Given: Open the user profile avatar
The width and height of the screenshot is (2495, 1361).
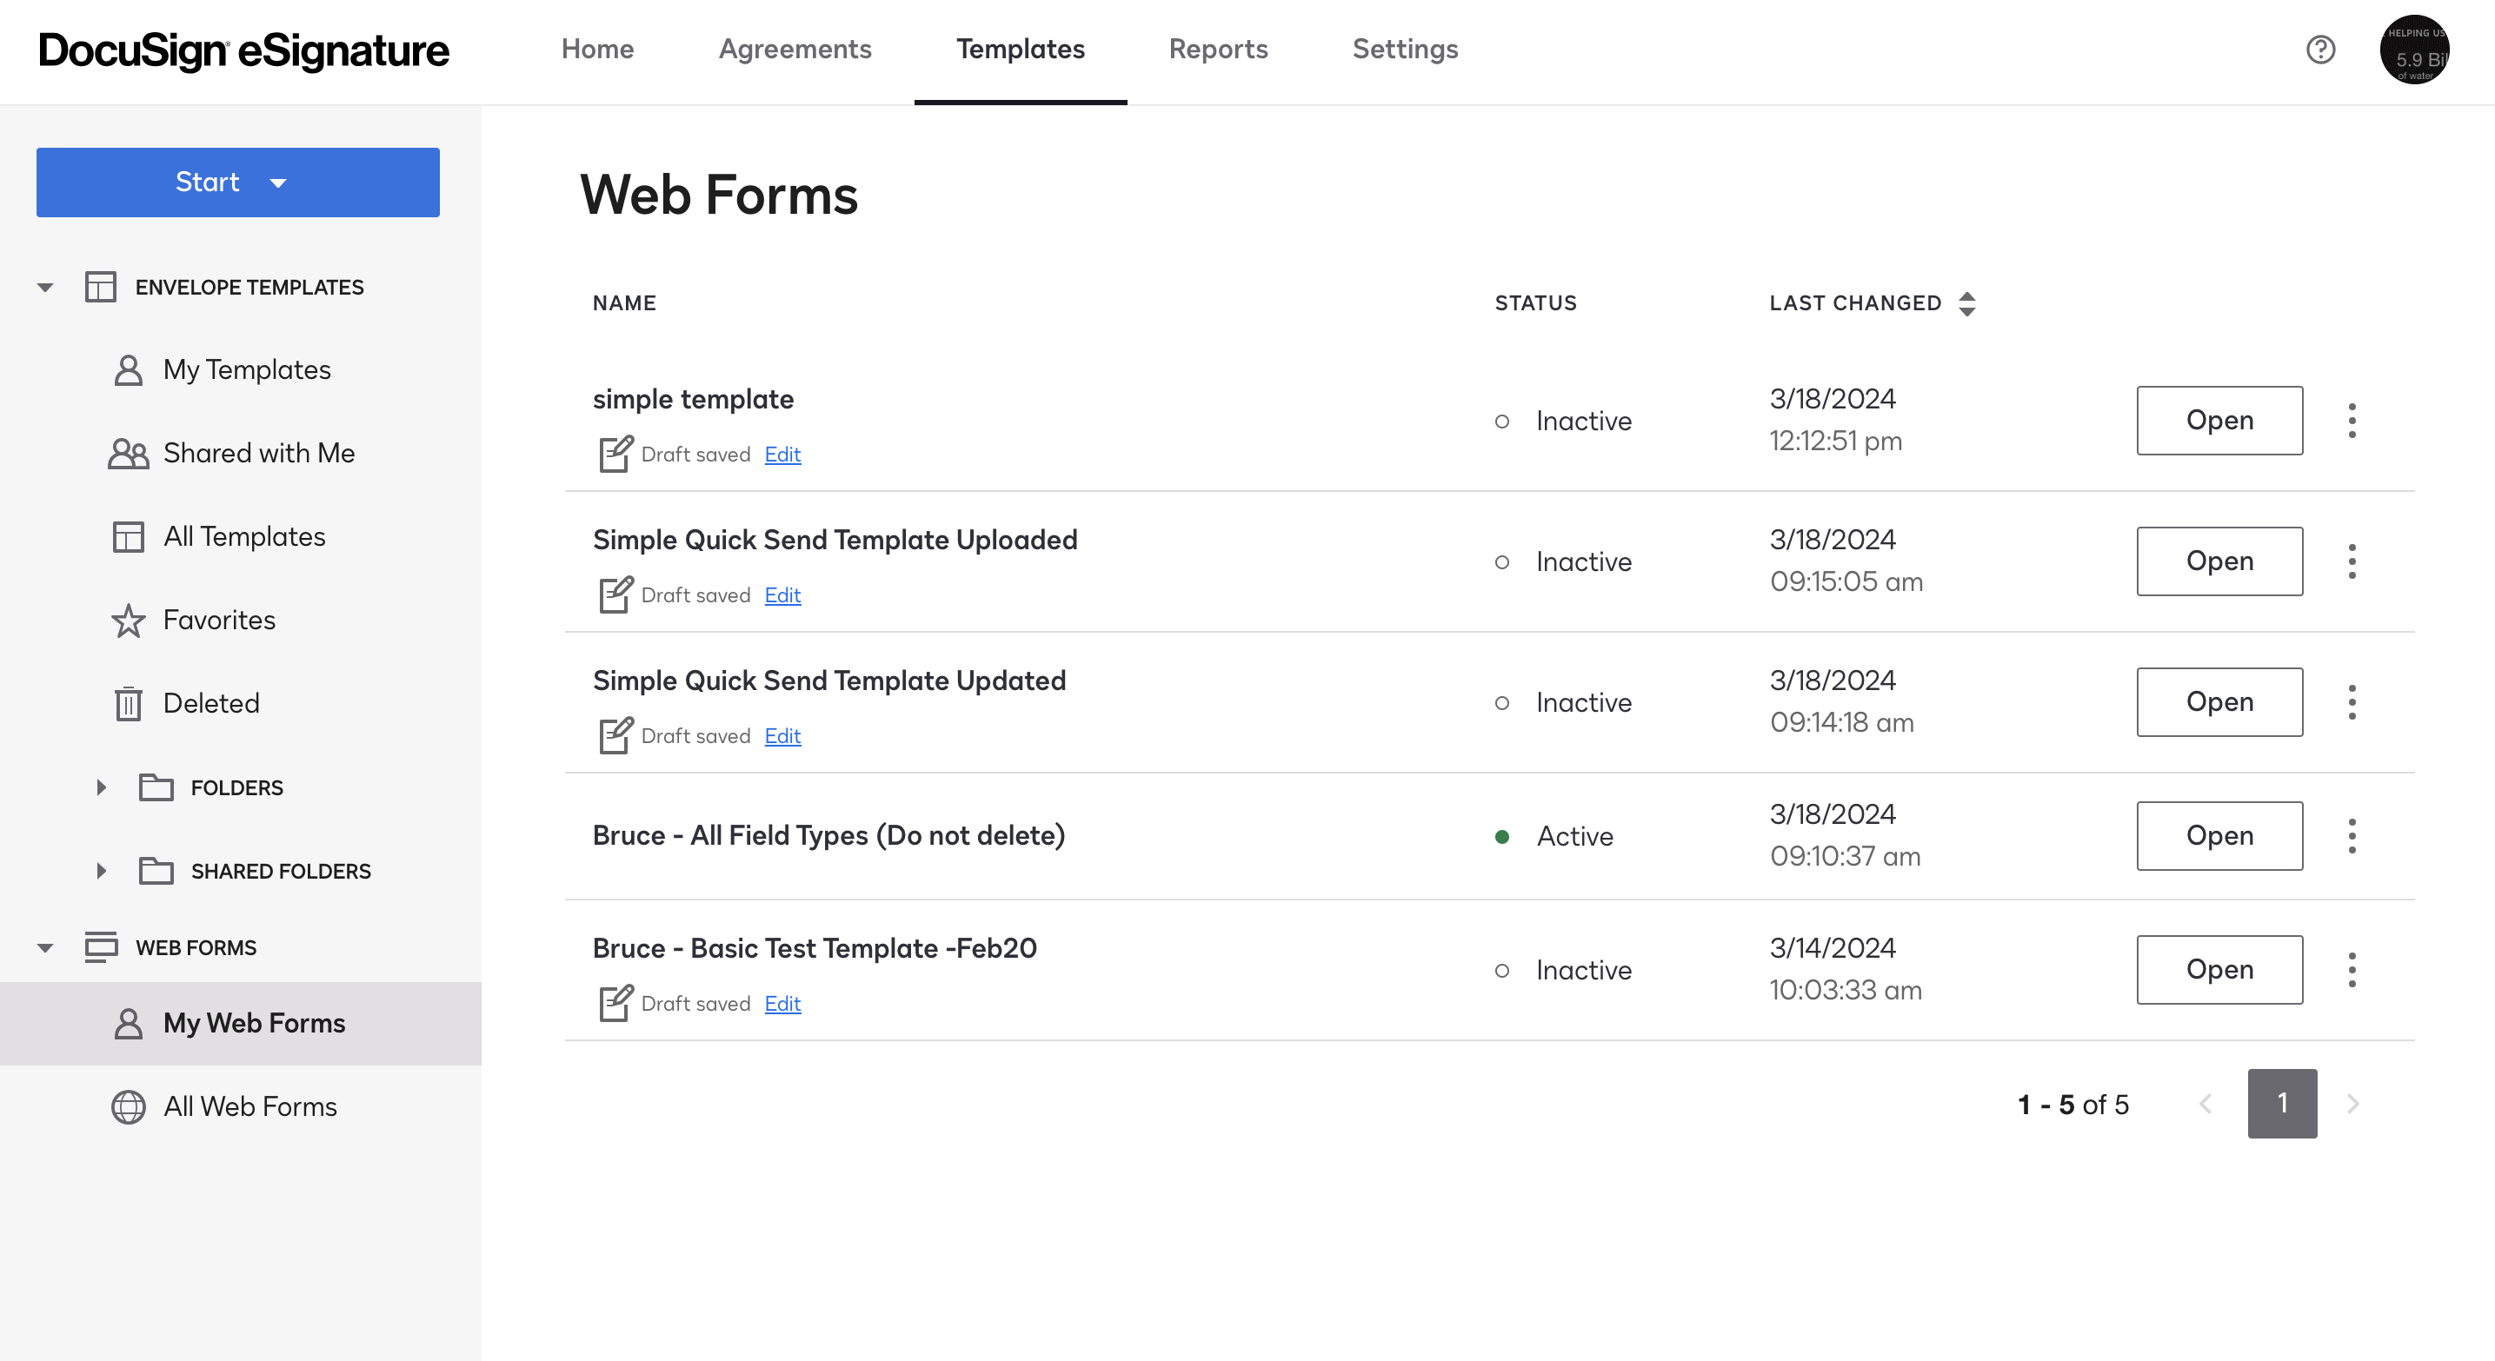Looking at the screenshot, I should (2413, 50).
